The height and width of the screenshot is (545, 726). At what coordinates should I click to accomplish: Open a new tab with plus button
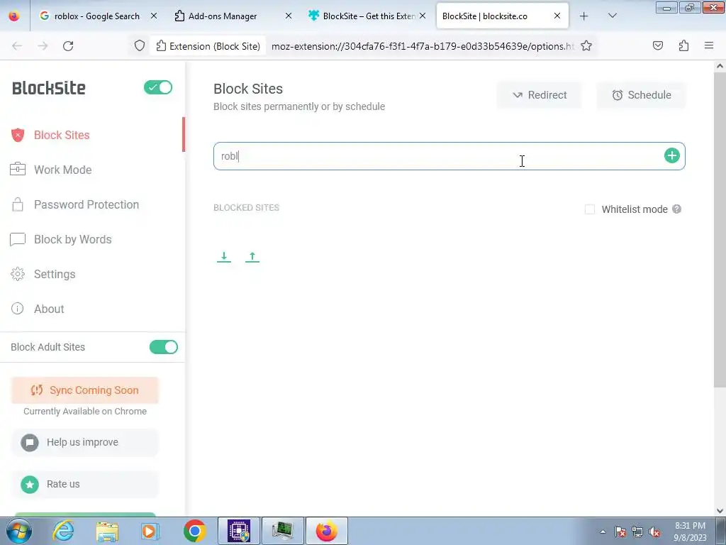pos(584,16)
